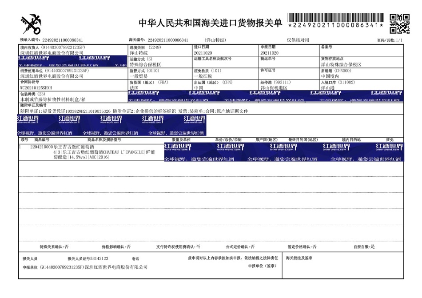Image resolution: width=422 pixels, height=298 pixels.
Task: Click the 启运国（地区） (CHN) label
Action: pyautogui.click(x=213, y=82)
